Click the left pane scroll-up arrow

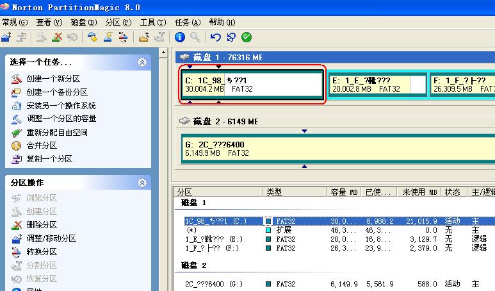tap(163, 53)
